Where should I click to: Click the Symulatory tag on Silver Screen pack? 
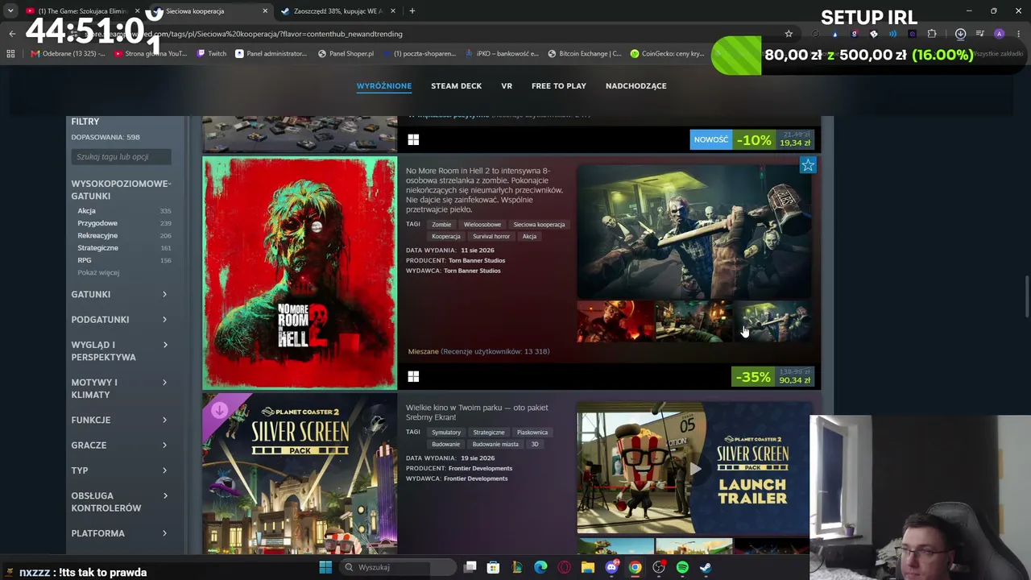446,433
